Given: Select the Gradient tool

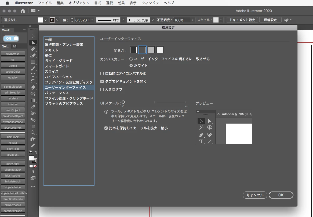Looking at the screenshot, I should tap(33, 100).
